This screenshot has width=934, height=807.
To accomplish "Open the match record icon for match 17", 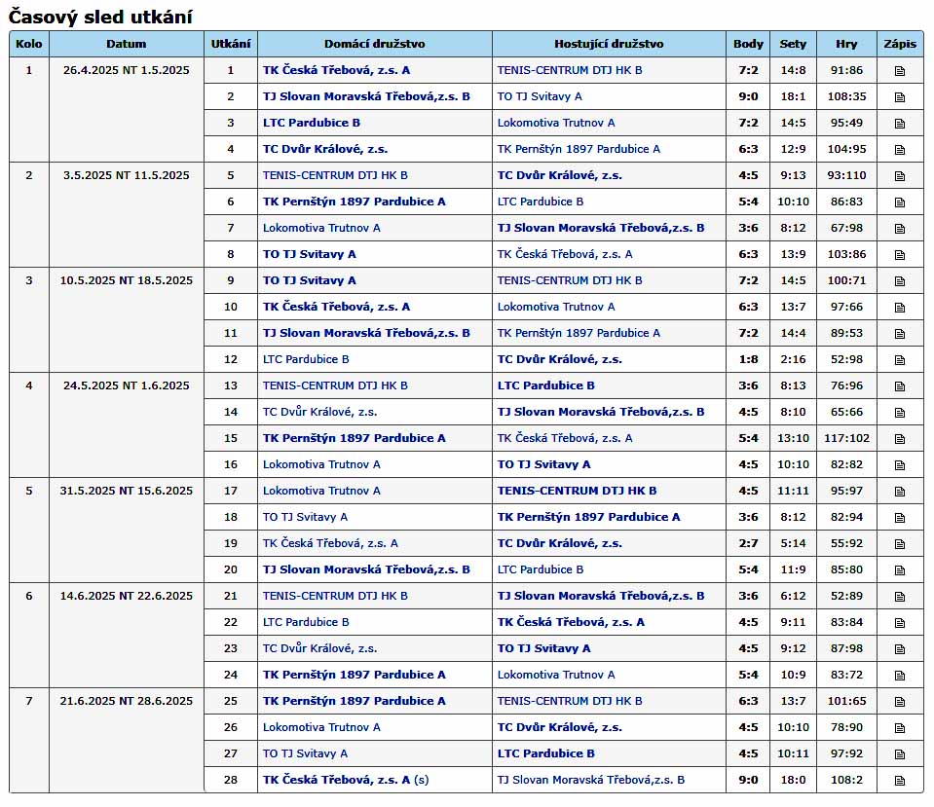I will 900,492.
